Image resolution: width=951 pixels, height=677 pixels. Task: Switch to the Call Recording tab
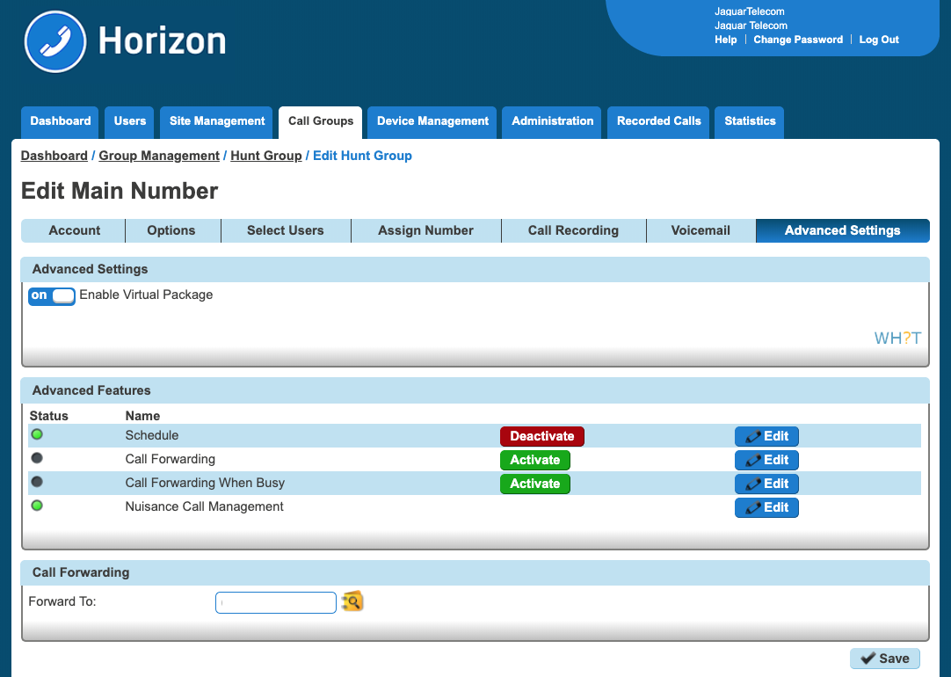pos(573,230)
